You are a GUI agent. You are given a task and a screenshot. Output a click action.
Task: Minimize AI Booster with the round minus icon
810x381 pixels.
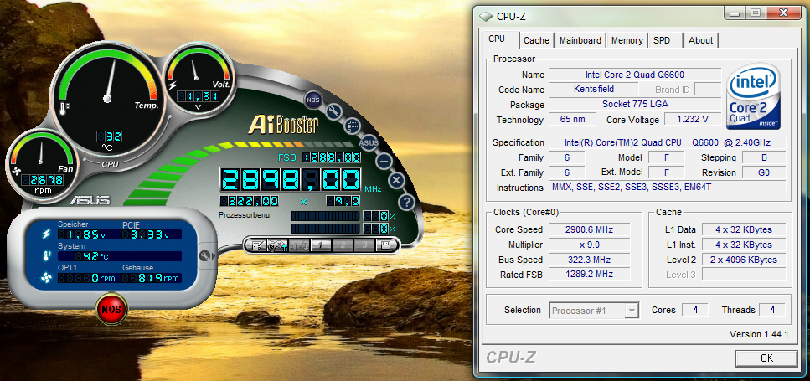(x=384, y=161)
